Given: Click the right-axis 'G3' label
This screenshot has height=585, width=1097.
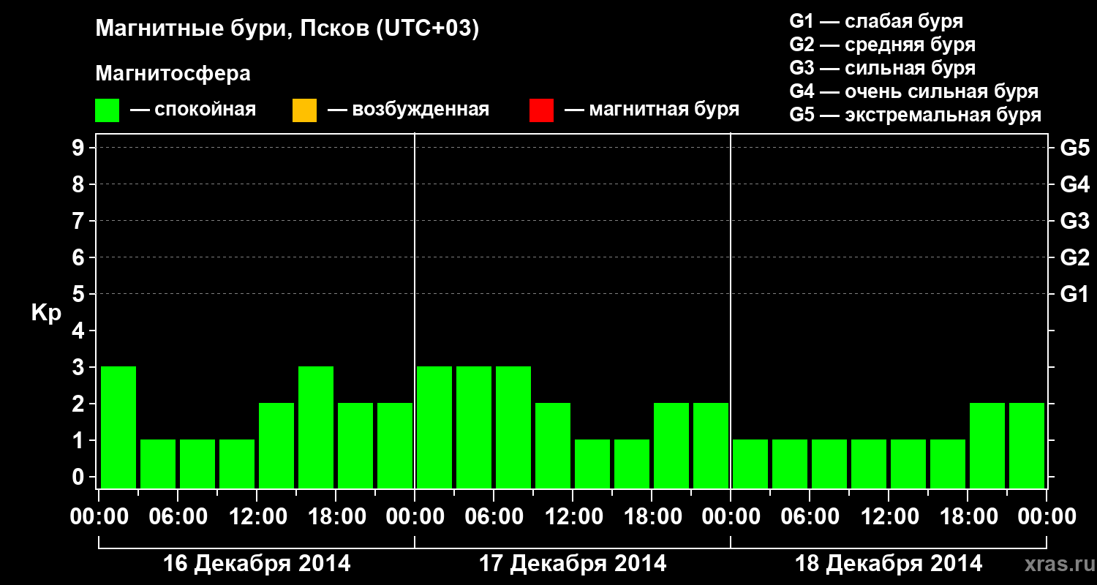Looking at the screenshot, I should [1075, 222].
